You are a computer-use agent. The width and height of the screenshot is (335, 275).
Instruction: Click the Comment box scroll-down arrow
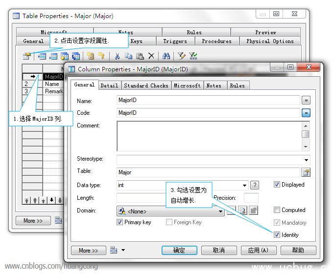306,147
